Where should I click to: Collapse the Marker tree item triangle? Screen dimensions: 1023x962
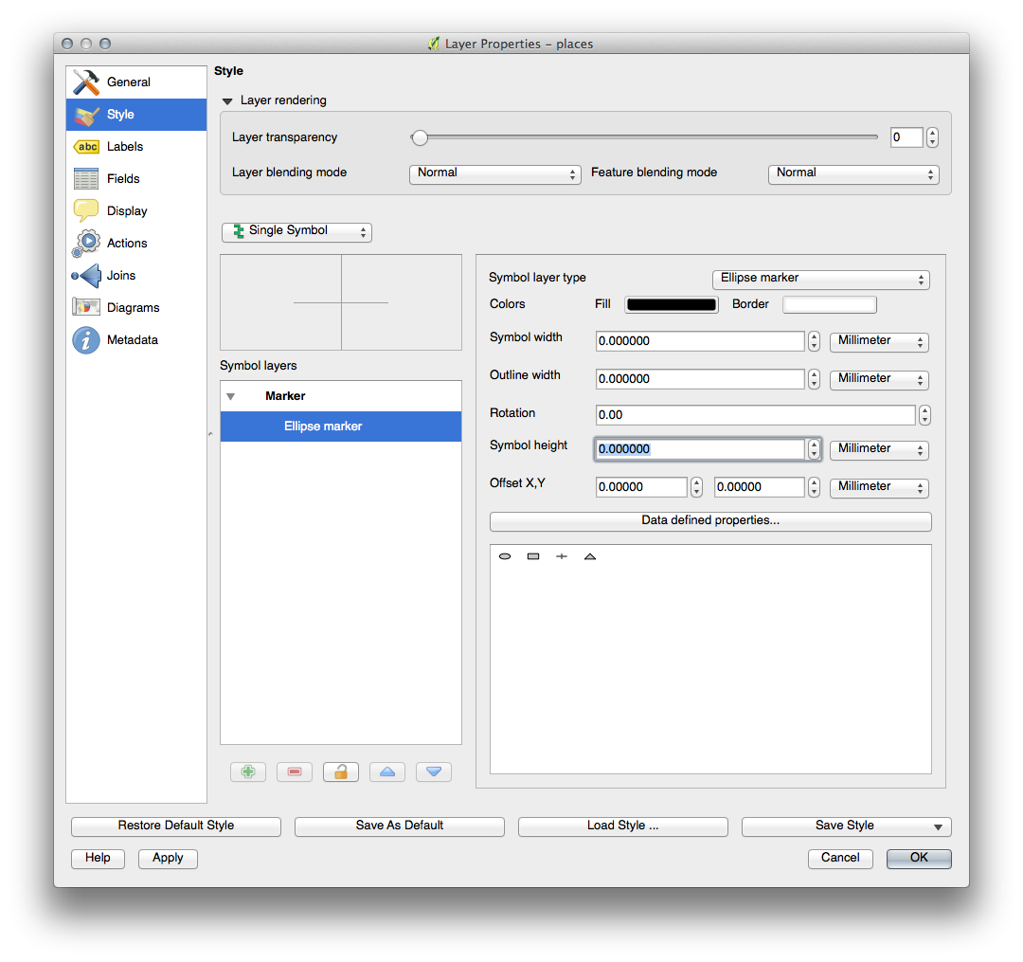pyautogui.click(x=230, y=396)
